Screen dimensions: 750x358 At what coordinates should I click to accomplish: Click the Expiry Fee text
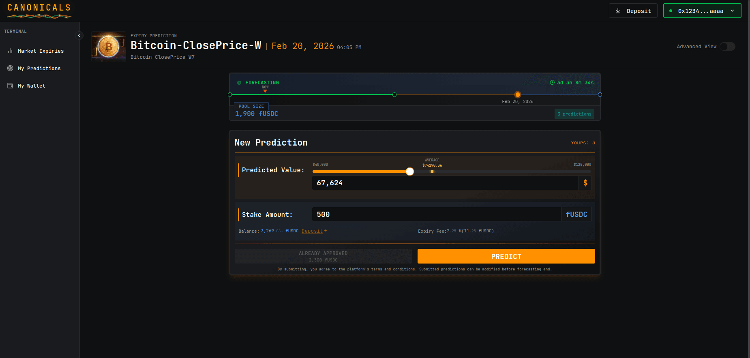point(456,231)
